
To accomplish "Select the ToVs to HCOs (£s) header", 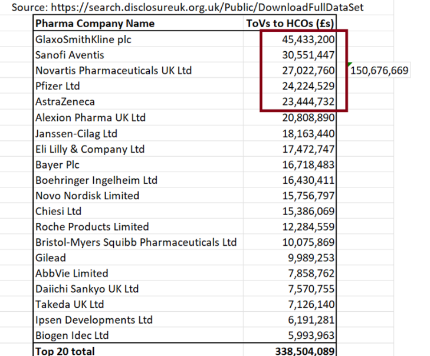I will point(290,24).
